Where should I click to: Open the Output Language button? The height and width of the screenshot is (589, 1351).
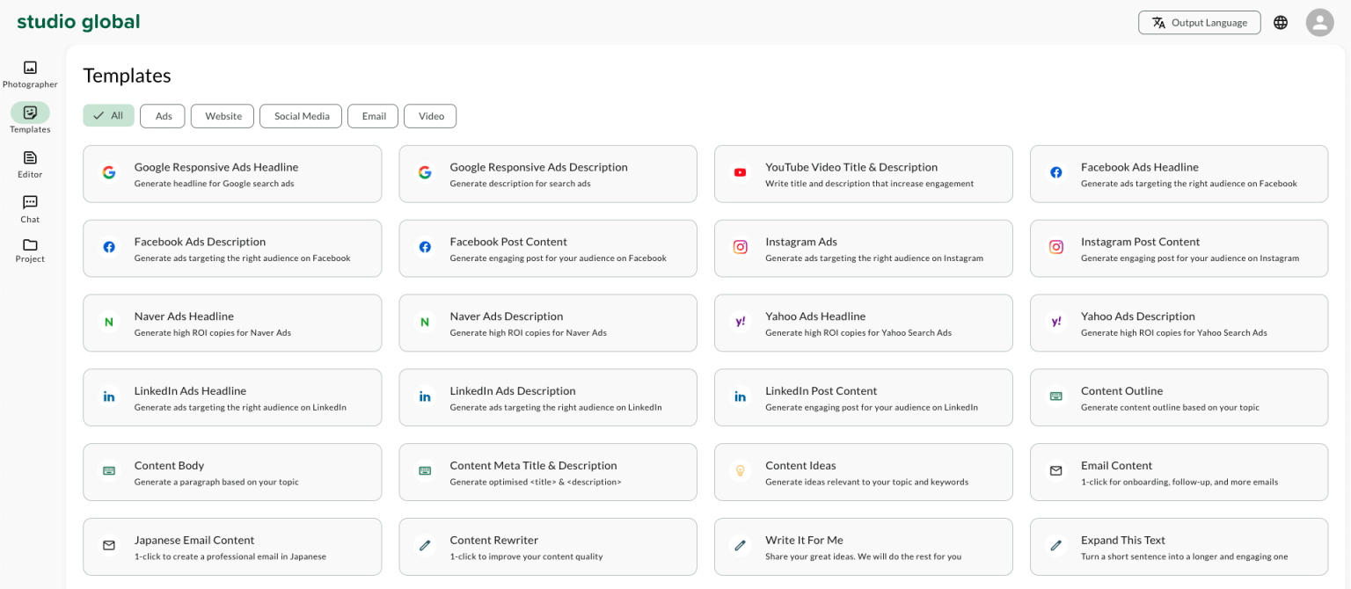[1200, 23]
